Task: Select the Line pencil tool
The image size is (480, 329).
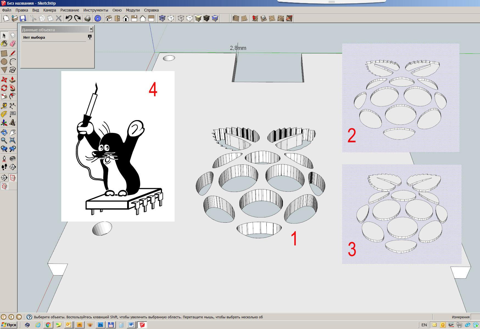Action: coord(13,53)
